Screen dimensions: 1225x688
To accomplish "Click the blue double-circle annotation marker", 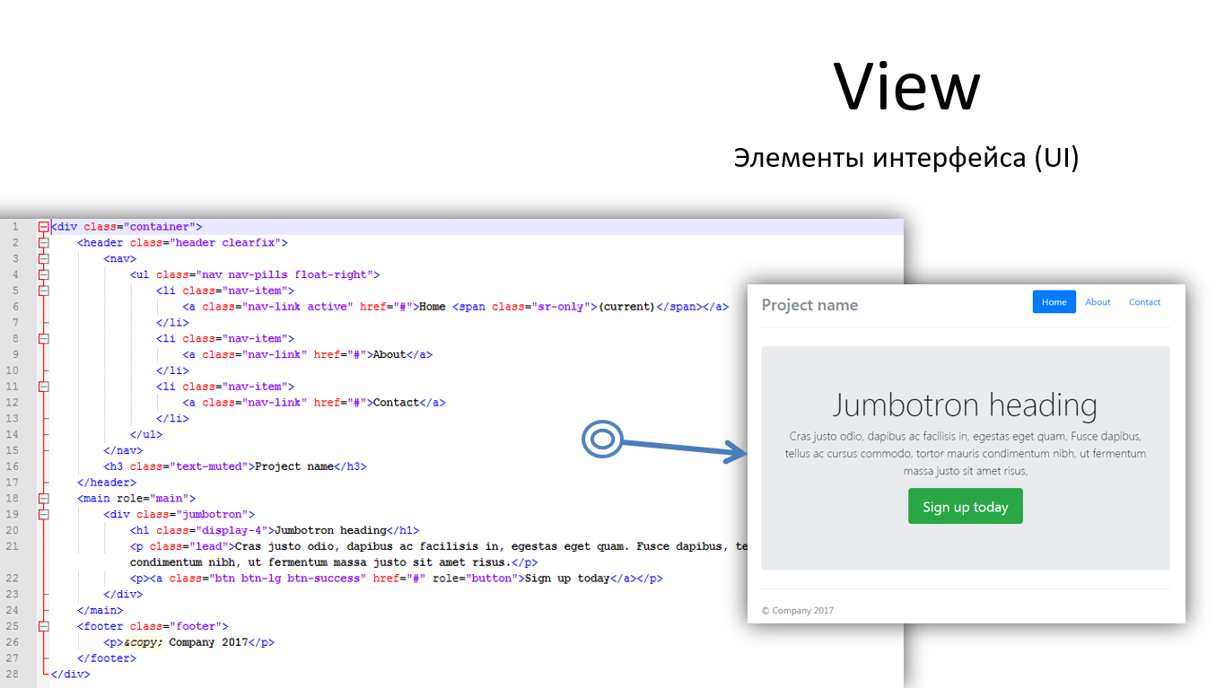I will tap(601, 439).
